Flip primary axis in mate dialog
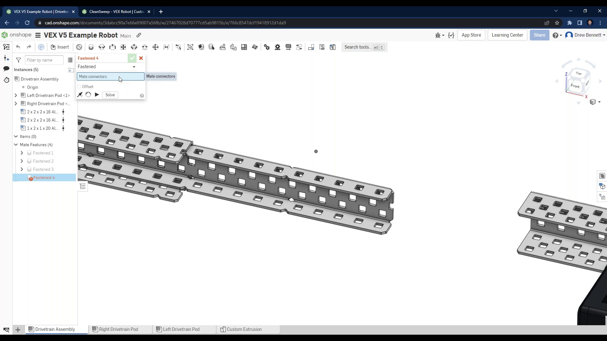 pyautogui.click(x=80, y=95)
